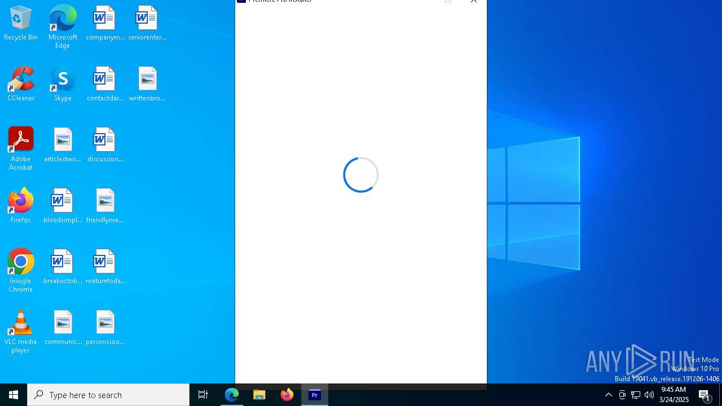Select the breakoctob... Word document

[x=63, y=267]
